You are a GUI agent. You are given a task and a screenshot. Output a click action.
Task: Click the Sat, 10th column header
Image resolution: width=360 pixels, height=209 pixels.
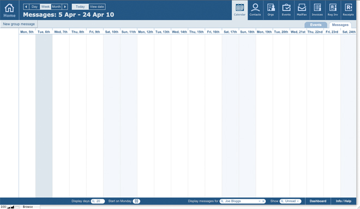coord(112,32)
